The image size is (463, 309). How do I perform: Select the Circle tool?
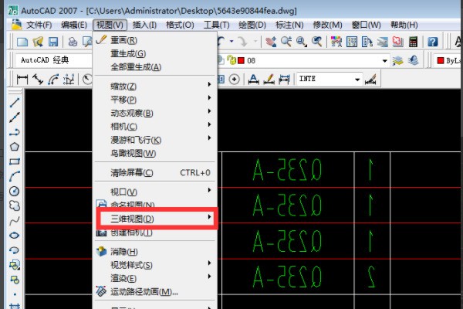click(x=15, y=191)
